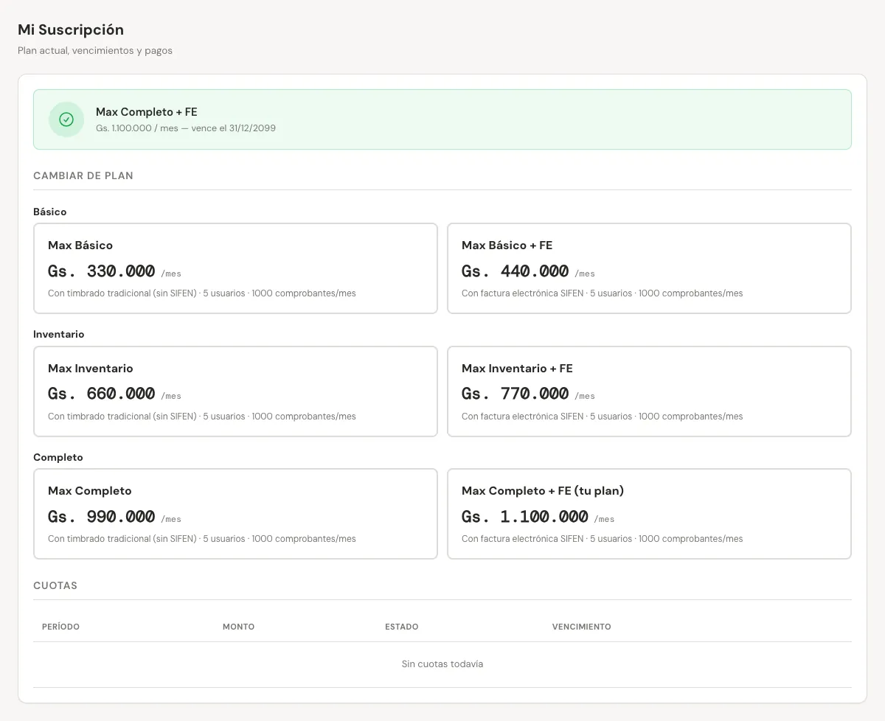Click the green checkmark status icon
The width and height of the screenshot is (885, 721).
66,119
